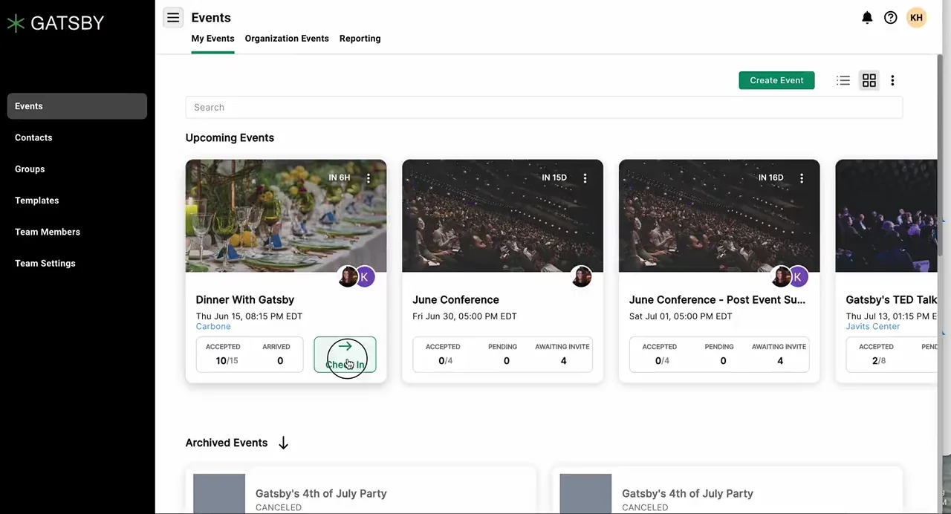The height and width of the screenshot is (514, 951).
Task: Click the IN 16D countdown badge
Action: [771, 178]
